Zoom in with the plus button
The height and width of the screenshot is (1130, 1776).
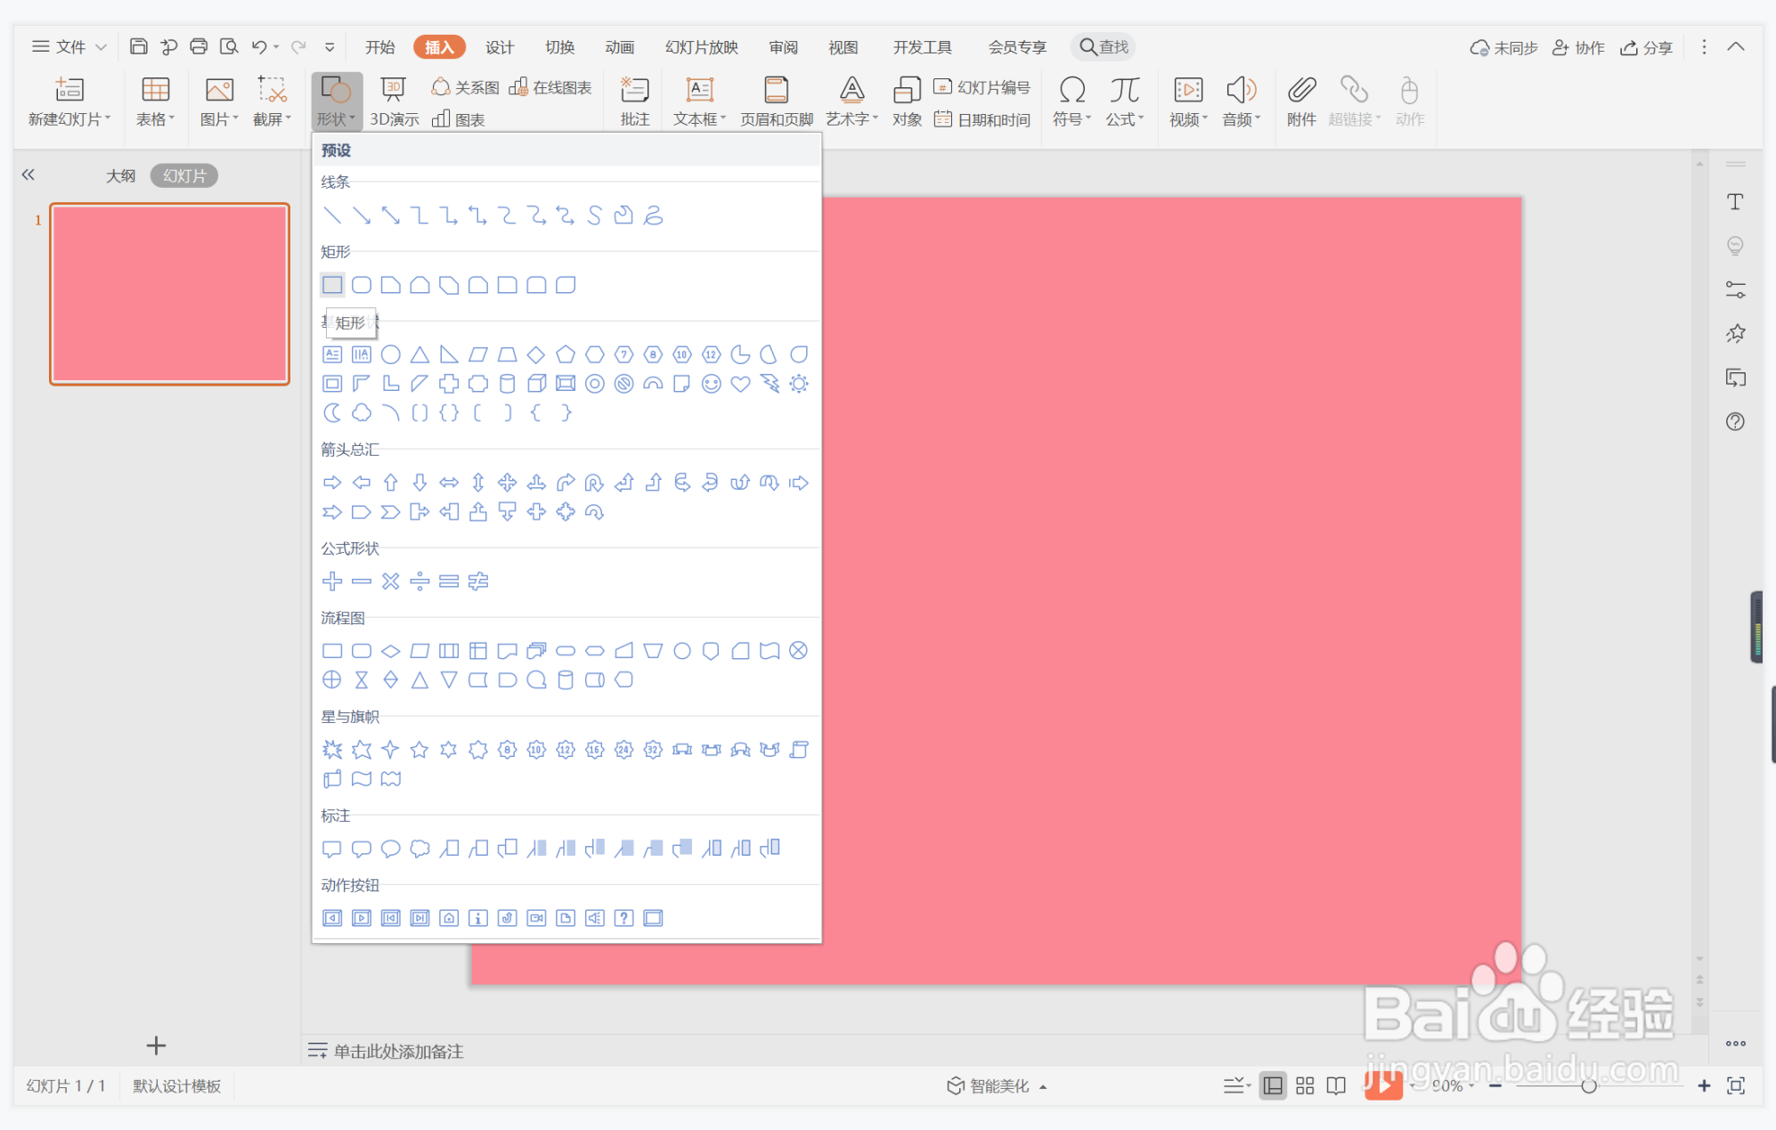click(x=1703, y=1085)
